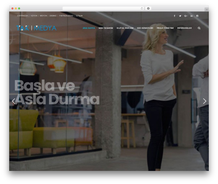Open the Instagram social icon
218x184 pixels.
pos(197,16)
